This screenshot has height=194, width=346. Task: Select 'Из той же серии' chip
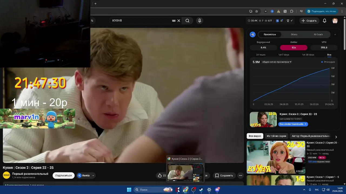(x=276, y=136)
